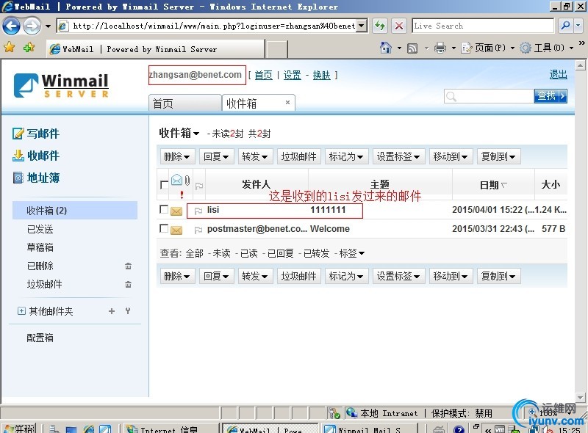Image resolution: width=588 pixels, height=433 pixels.
Task: Click the IE address bar
Action: tap(212, 26)
